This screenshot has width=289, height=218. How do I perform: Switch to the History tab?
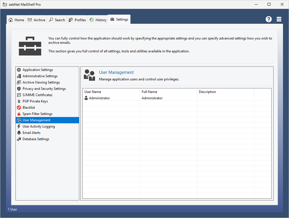tap(98, 20)
